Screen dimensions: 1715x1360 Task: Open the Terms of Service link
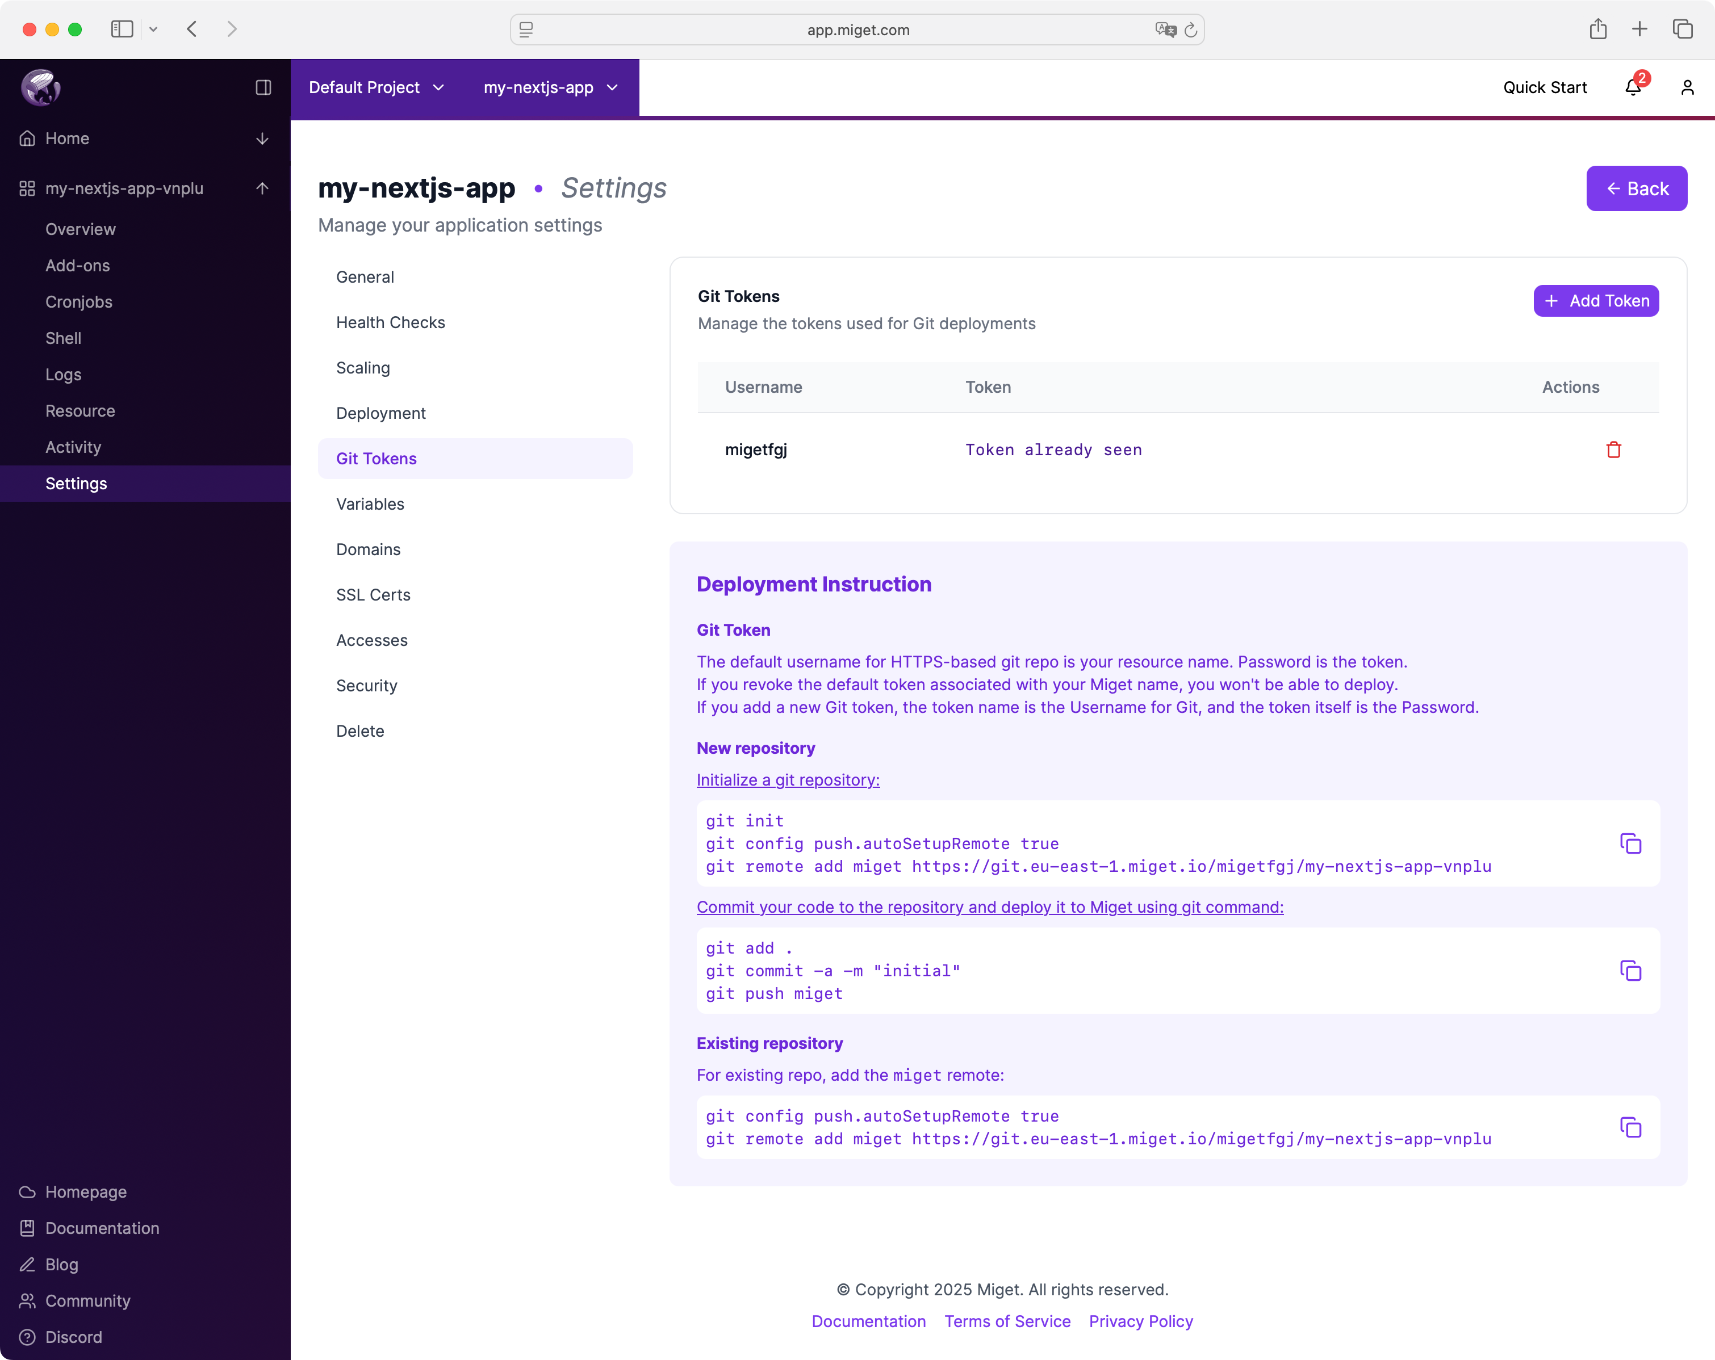click(x=1007, y=1321)
